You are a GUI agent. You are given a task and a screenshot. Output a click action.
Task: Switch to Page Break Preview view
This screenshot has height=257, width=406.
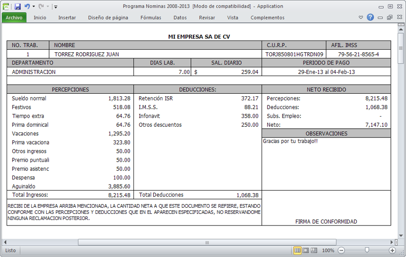coord(314,250)
